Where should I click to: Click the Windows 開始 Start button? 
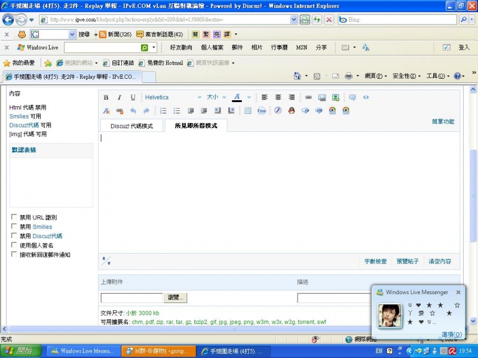pos(20,351)
